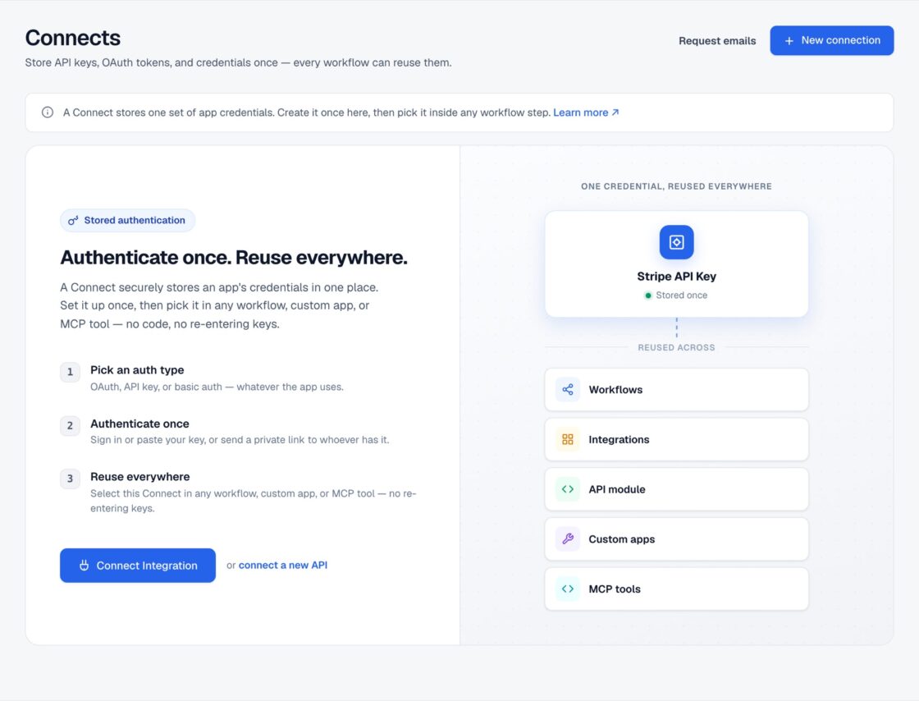Click the purple Custom apps wrench icon
Screen dimensions: 919x701
pyautogui.click(x=567, y=539)
